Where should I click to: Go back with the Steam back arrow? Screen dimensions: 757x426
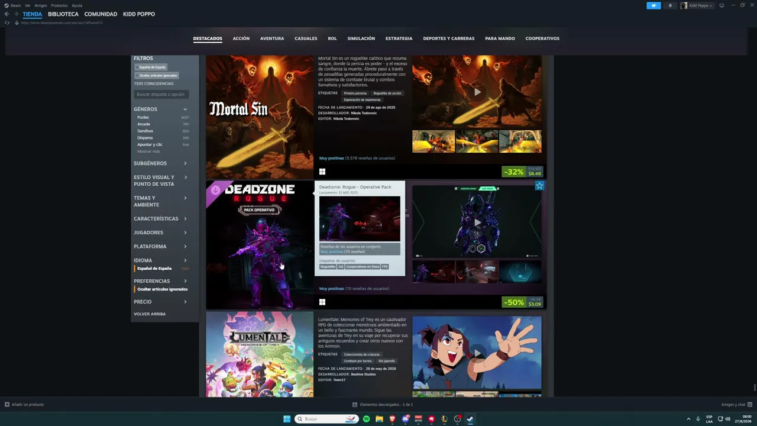pos(7,14)
